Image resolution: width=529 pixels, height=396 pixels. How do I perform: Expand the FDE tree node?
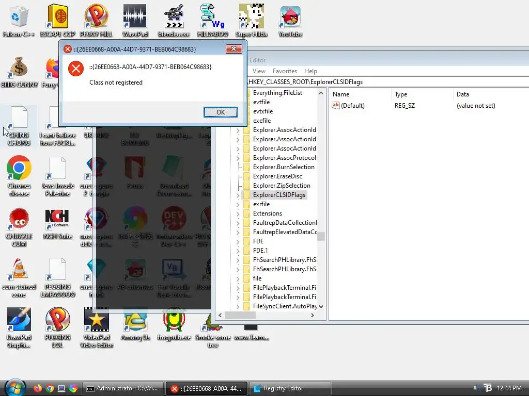tap(238, 241)
